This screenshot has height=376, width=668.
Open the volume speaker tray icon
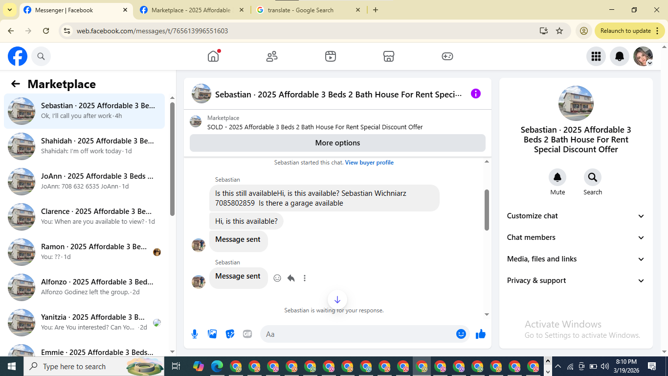[x=604, y=366]
